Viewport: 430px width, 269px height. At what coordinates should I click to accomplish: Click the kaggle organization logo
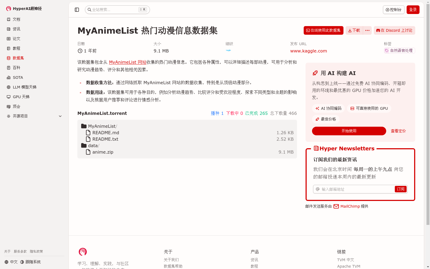point(228,50)
